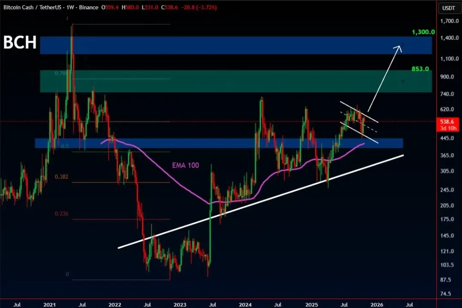
Task: Click the C538.6 close value in header
Action: point(170,7)
